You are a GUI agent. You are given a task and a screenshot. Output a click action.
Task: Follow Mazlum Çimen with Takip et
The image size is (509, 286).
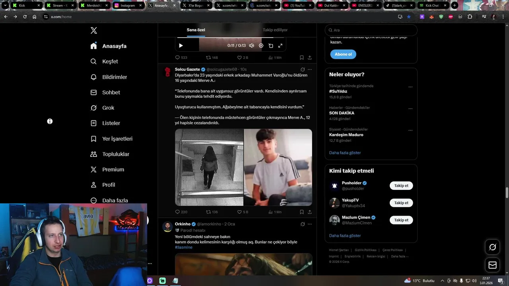coord(401,220)
